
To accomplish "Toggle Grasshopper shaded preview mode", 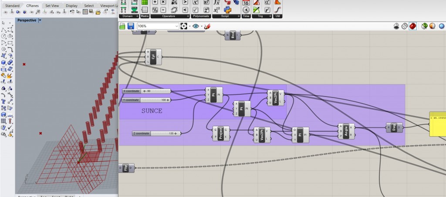I will tap(413, 26).
